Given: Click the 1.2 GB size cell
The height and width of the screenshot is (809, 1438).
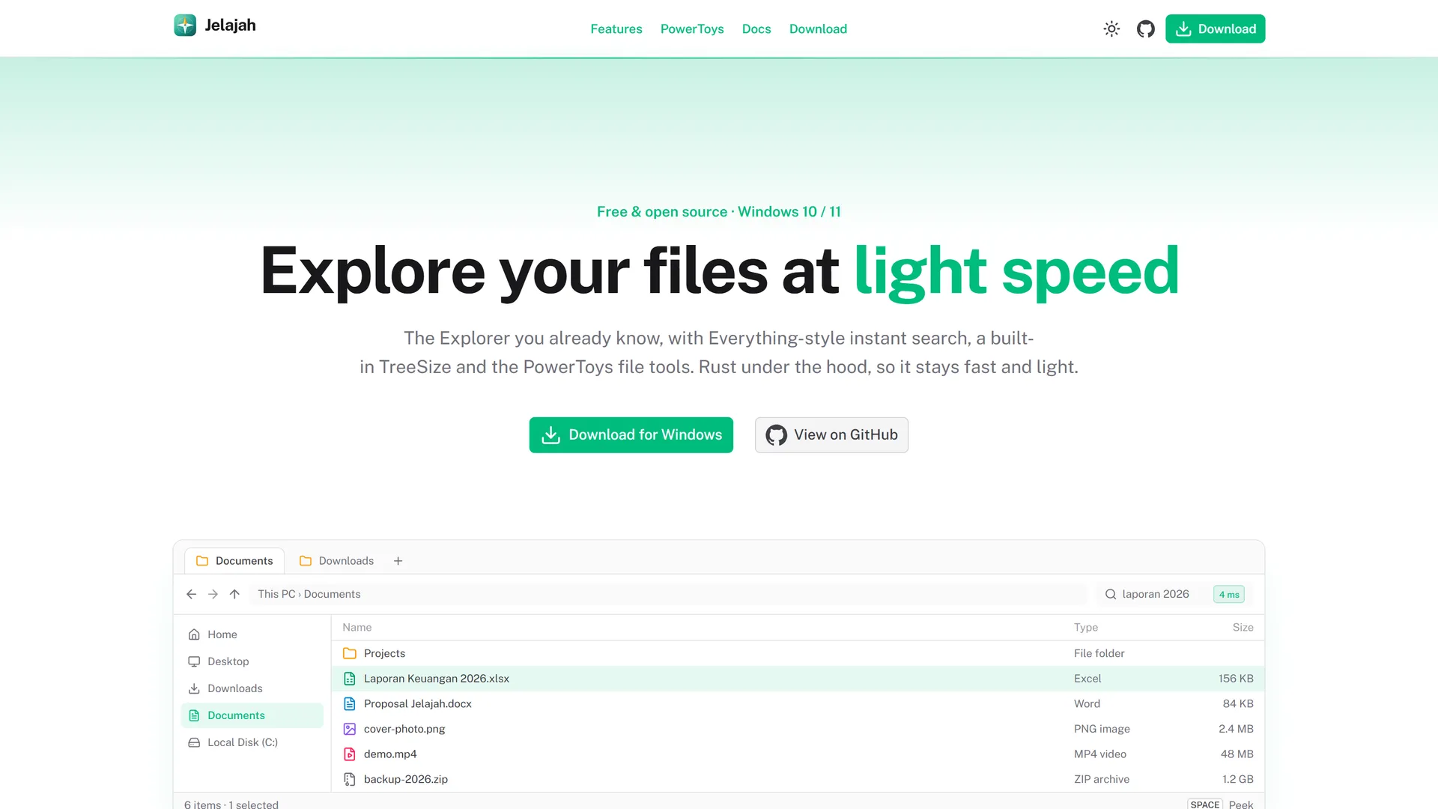Looking at the screenshot, I should click(1237, 780).
